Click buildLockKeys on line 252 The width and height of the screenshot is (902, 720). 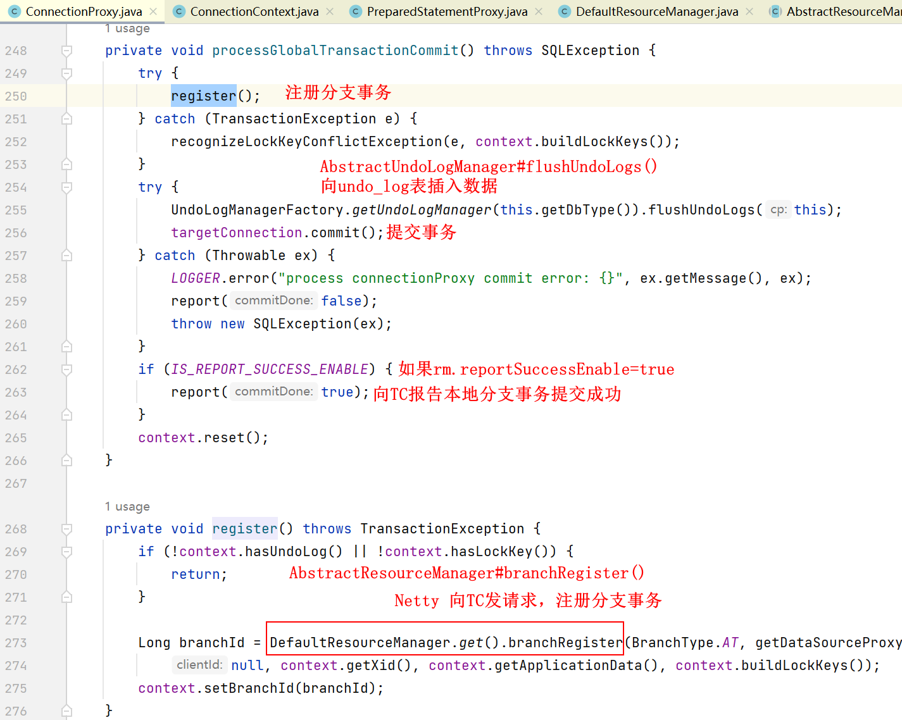595,142
